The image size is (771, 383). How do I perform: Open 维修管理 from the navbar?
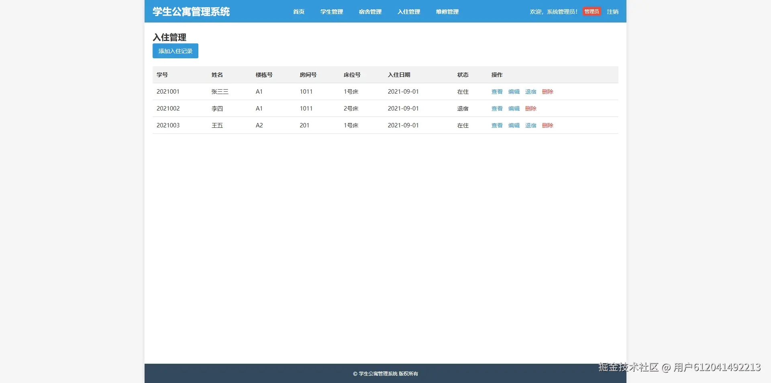click(447, 12)
